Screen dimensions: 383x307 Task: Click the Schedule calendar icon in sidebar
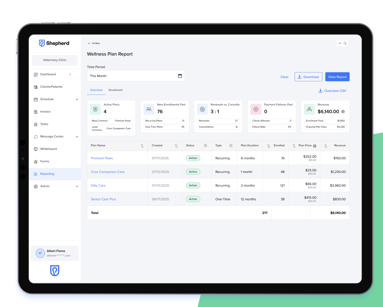[x=36, y=99]
